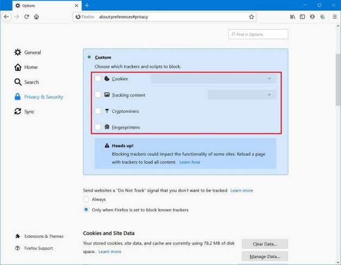This screenshot has width=341, height=265.
Task: Open the Firefox Account icon
Action: pos(312,17)
